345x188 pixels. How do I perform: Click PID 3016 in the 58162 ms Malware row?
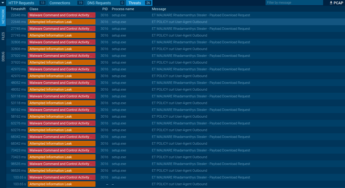[x=104, y=110]
